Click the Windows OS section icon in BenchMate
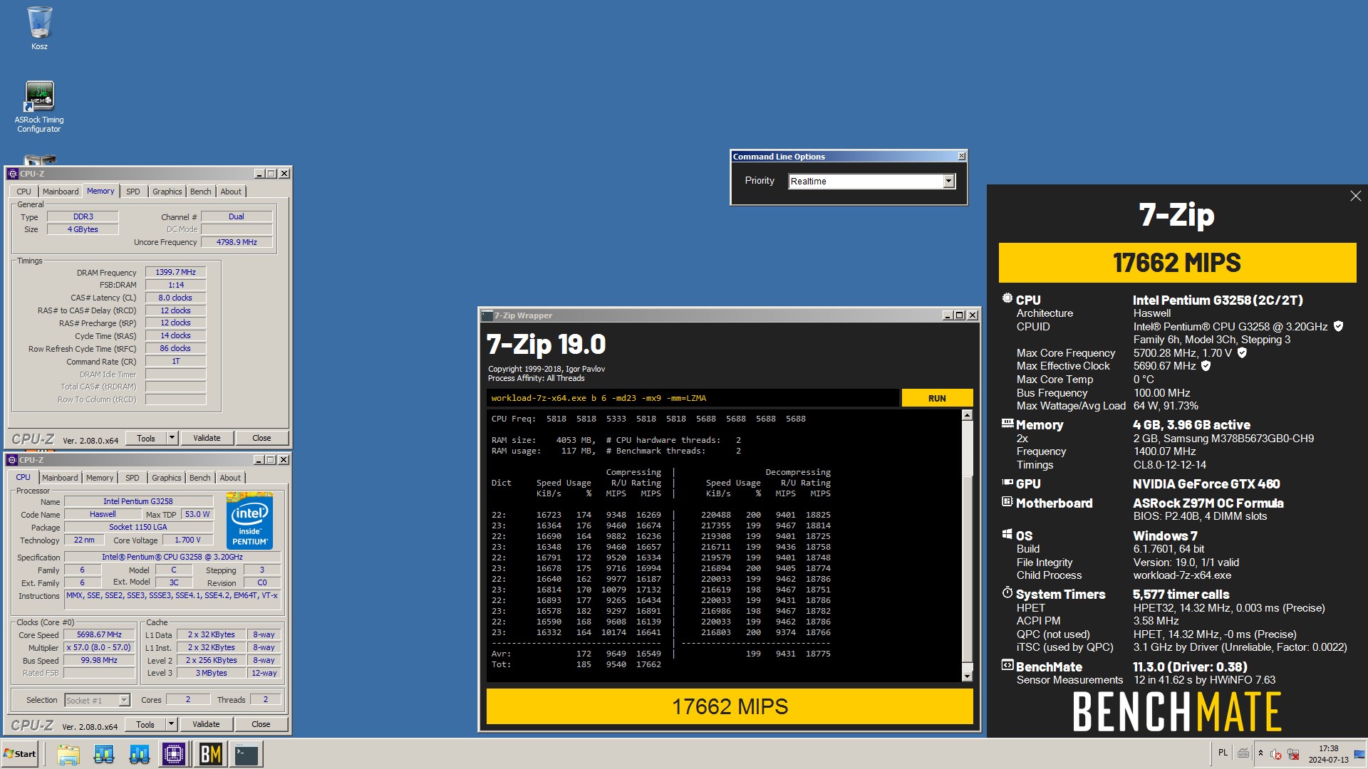 [x=1007, y=535]
